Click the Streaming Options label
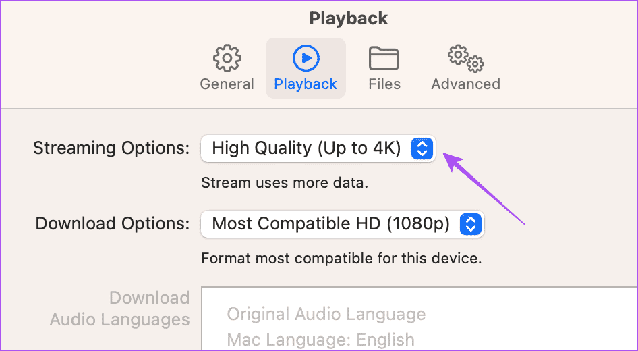This screenshot has height=351, width=638. [x=111, y=148]
